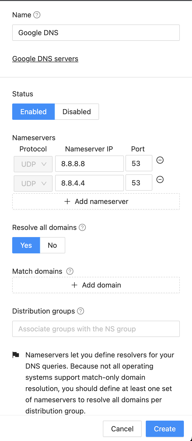Click the Google DNS servers description link
This screenshot has height=441, width=192.
click(x=45, y=59)
